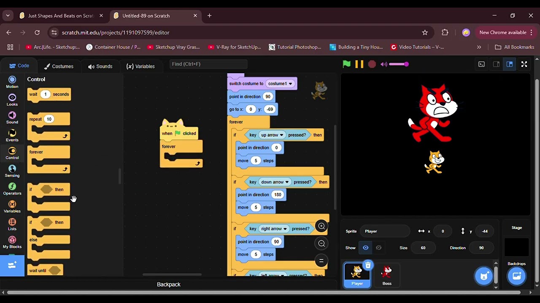This screenshot has height=303, width=540.
Task: Reset workspace zoom to default
Action: pos(321,261)
